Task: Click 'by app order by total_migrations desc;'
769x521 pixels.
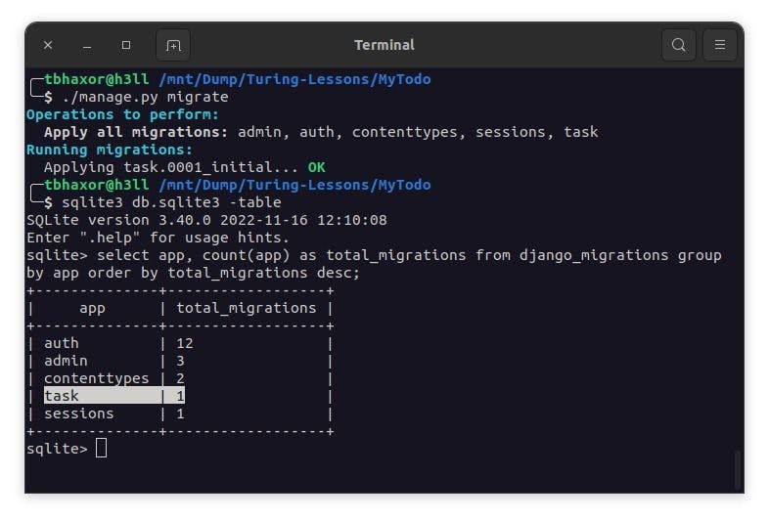Action: pos(194,273)
